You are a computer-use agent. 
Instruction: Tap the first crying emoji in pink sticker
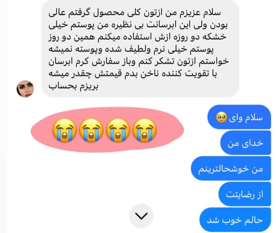click(x=65, y=130)
